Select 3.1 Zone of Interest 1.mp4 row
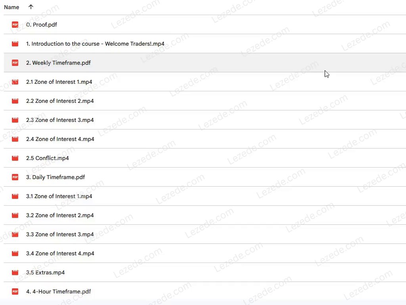This screenshot has width=406, height=305. (59, 196)
